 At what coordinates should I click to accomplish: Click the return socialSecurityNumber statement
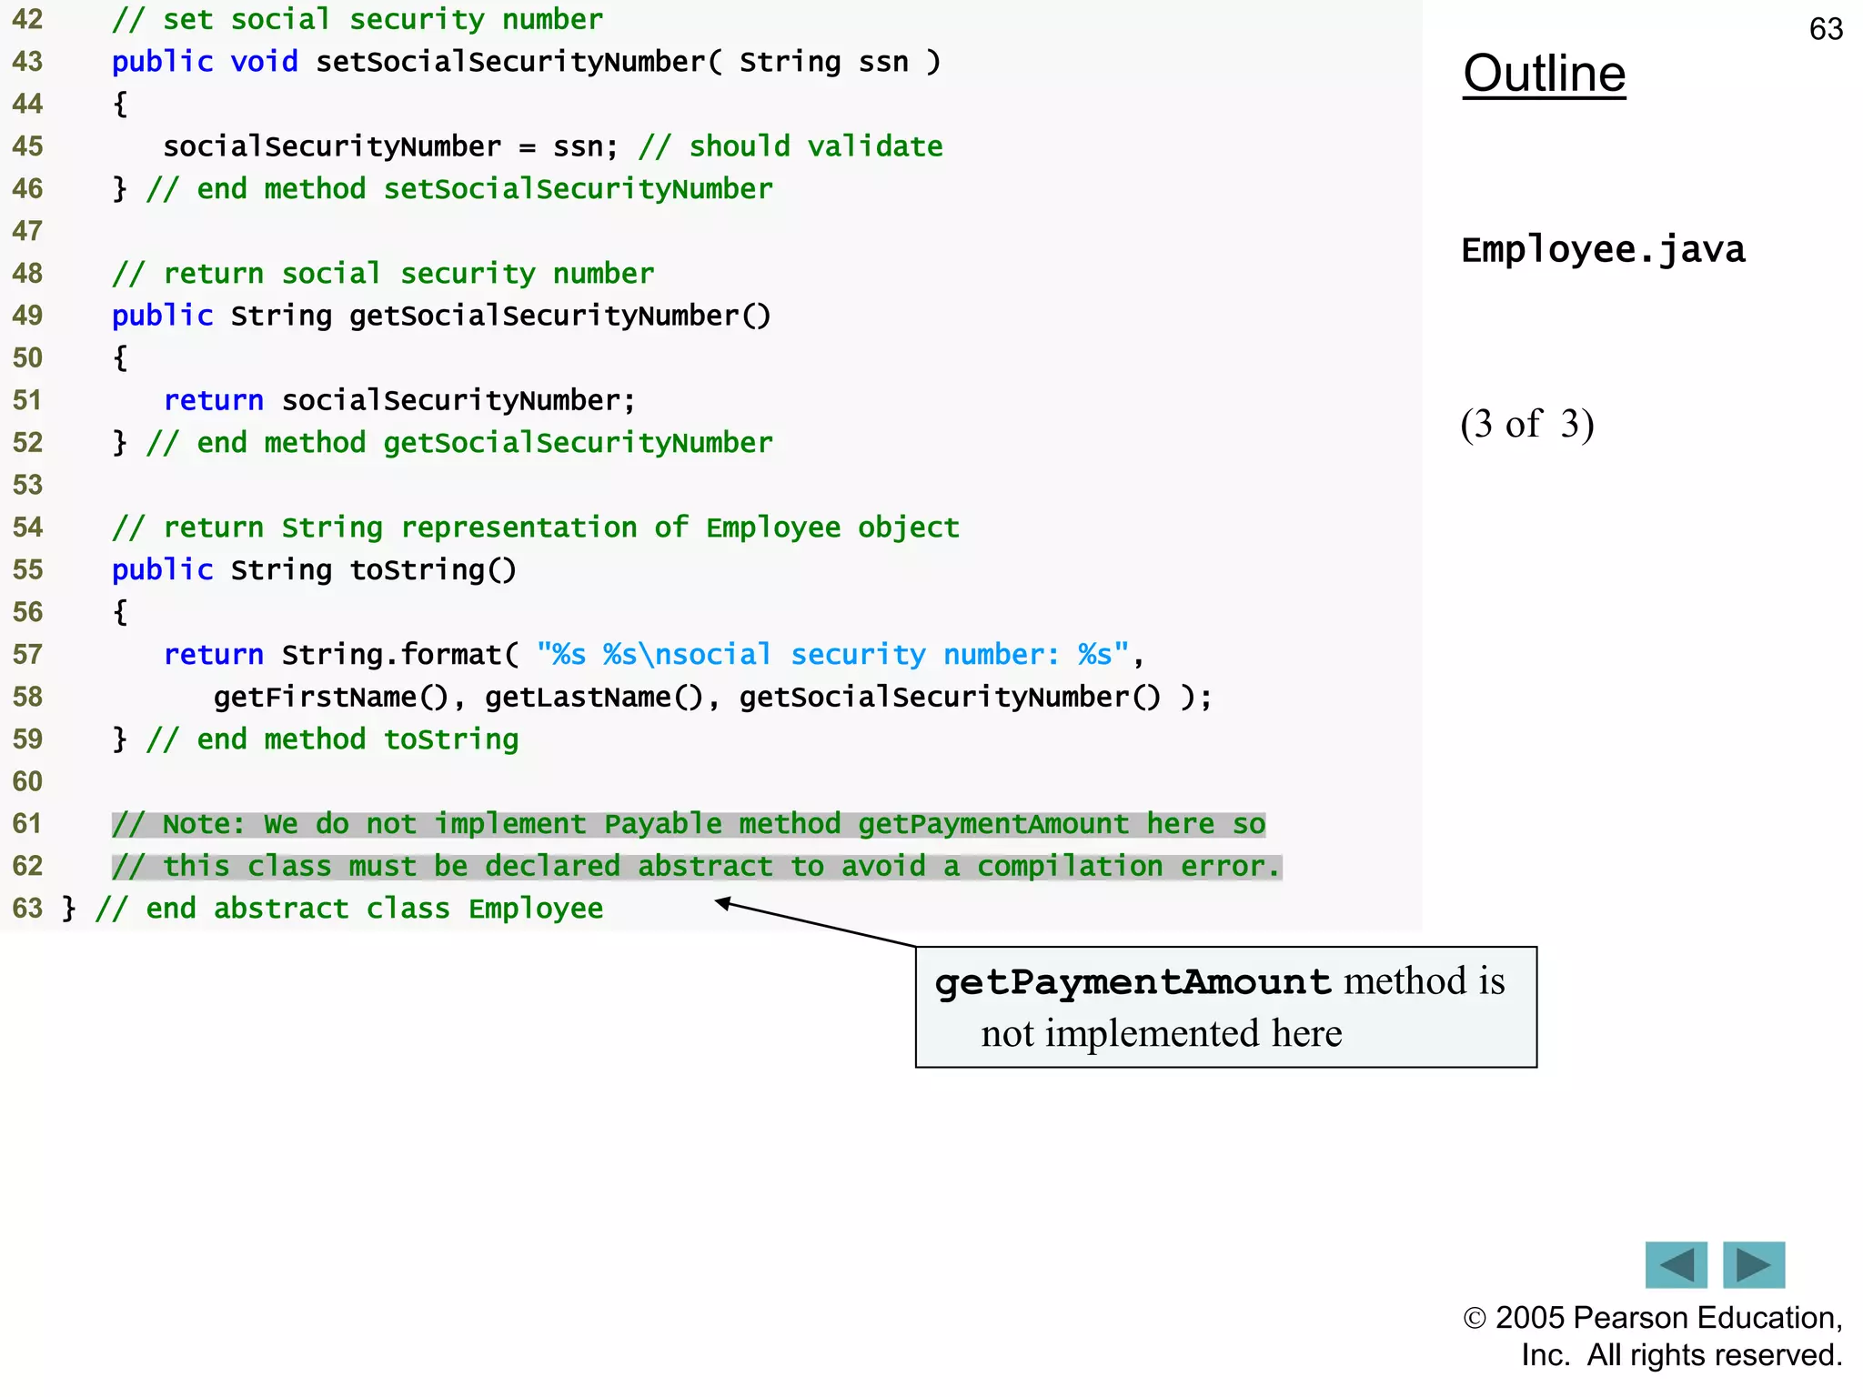click(398, 400)
